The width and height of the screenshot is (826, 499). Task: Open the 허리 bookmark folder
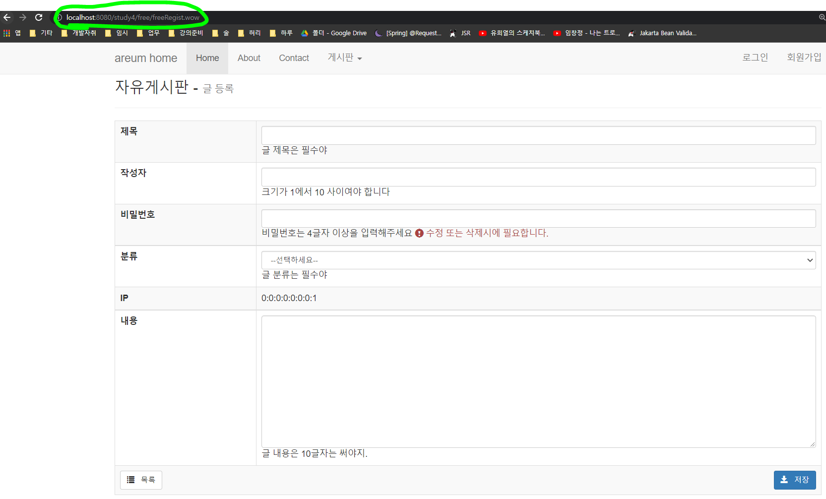click(x=250, y=33)
